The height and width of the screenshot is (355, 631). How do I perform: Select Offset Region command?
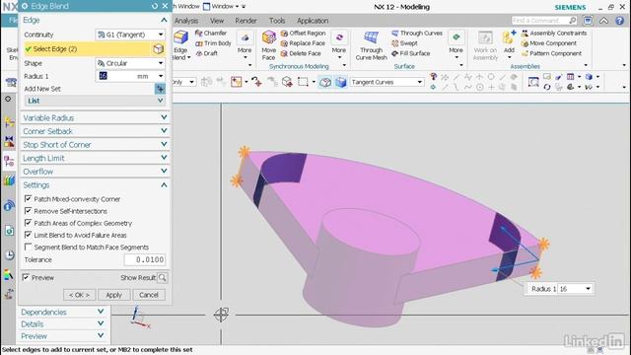point(303,33)
